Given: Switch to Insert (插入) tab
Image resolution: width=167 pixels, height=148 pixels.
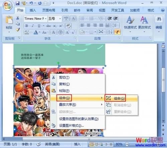Looking at the screenshot, I should pyautogui.click(x=33, y=10).
